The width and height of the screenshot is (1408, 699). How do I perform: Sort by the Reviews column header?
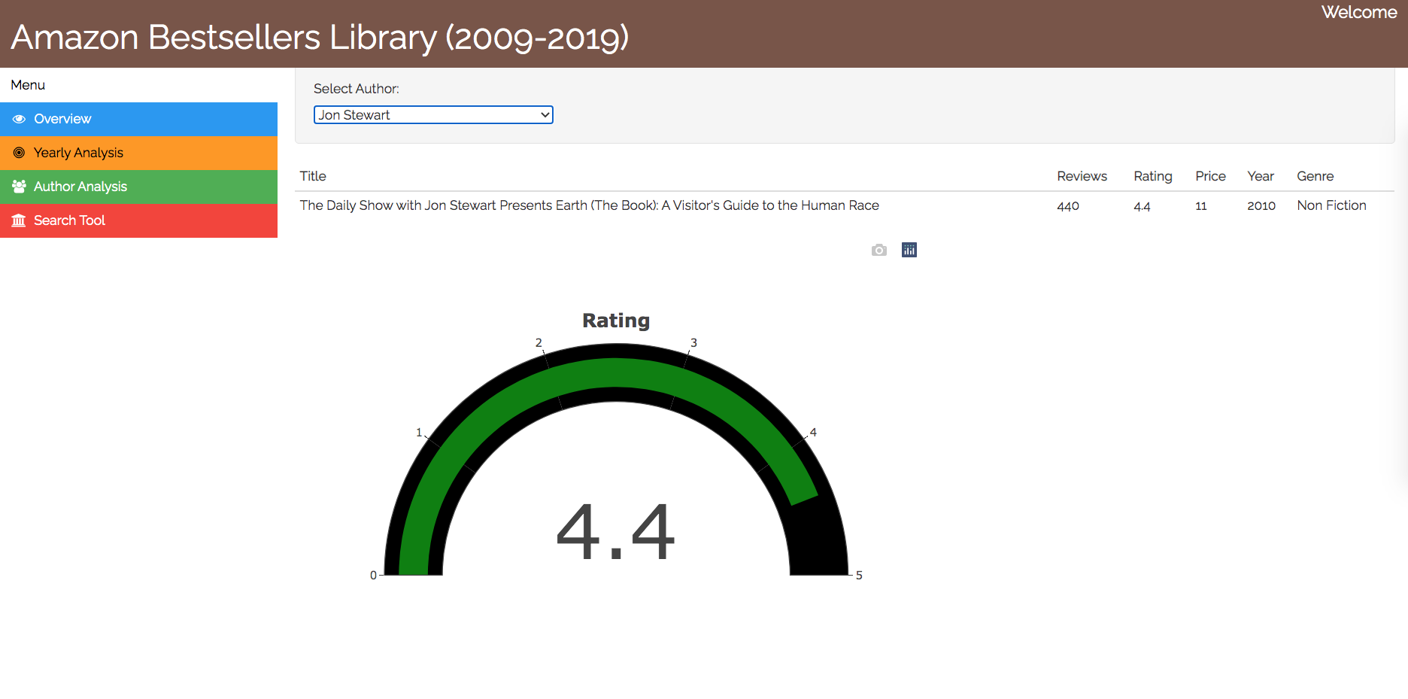1082,176
